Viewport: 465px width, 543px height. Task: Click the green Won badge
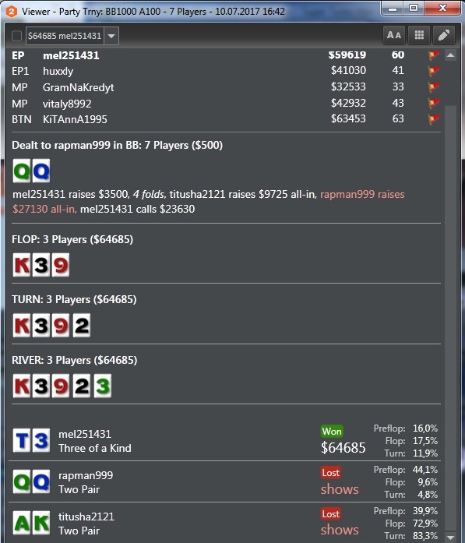332,431
